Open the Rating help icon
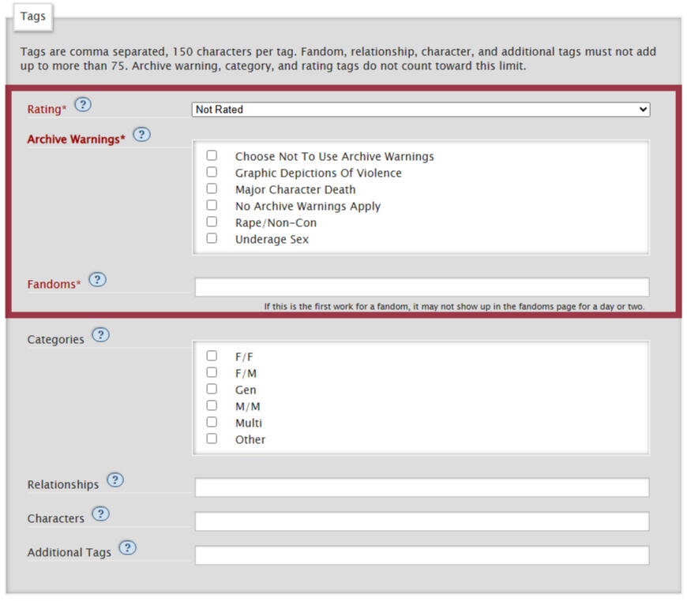Image resolution: width=687 pixels, height=601 pixels. [82, 103]
